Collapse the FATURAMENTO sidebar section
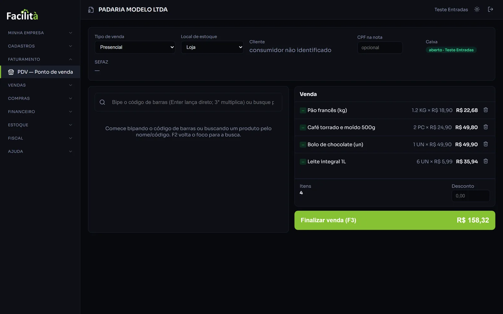The height and width of the screenshot is (314, 503). [40, 59]
